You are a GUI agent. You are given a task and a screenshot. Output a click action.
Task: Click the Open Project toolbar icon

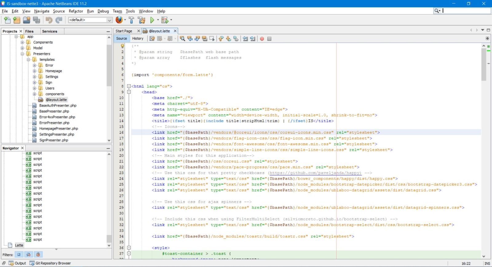point(27,20)
